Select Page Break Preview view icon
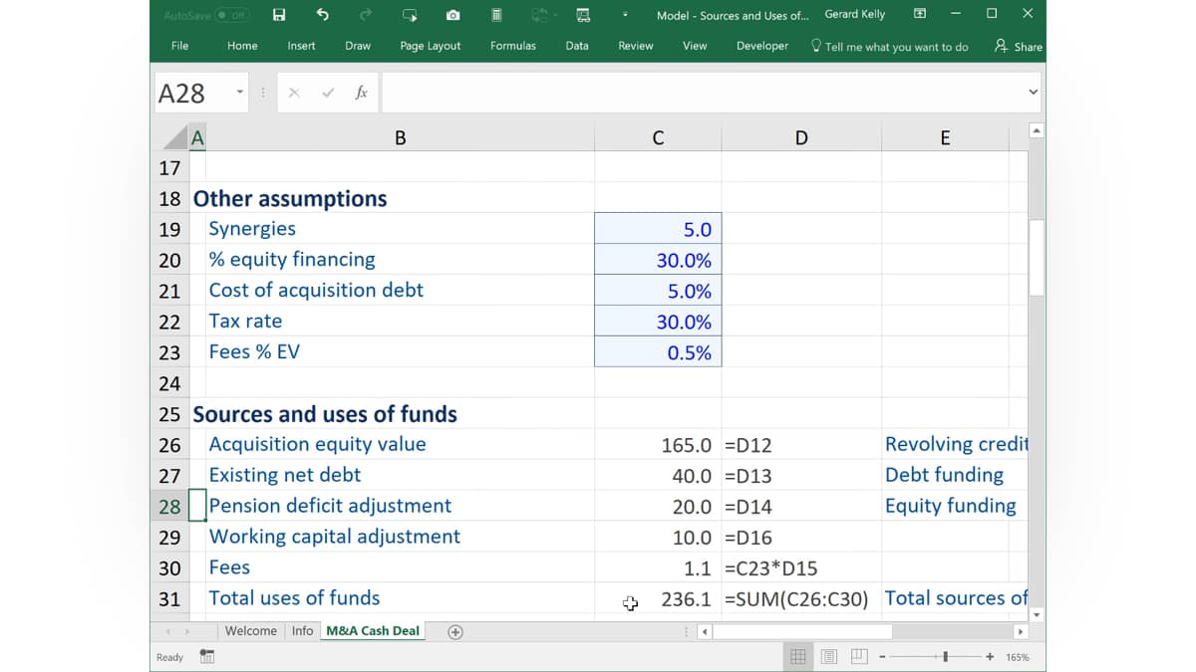This screenshot has height=672, width=1196. (858, 657)
